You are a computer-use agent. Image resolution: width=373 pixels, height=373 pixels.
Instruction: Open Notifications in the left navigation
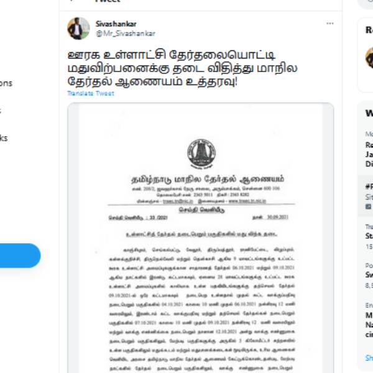click(x=6, y=83)
